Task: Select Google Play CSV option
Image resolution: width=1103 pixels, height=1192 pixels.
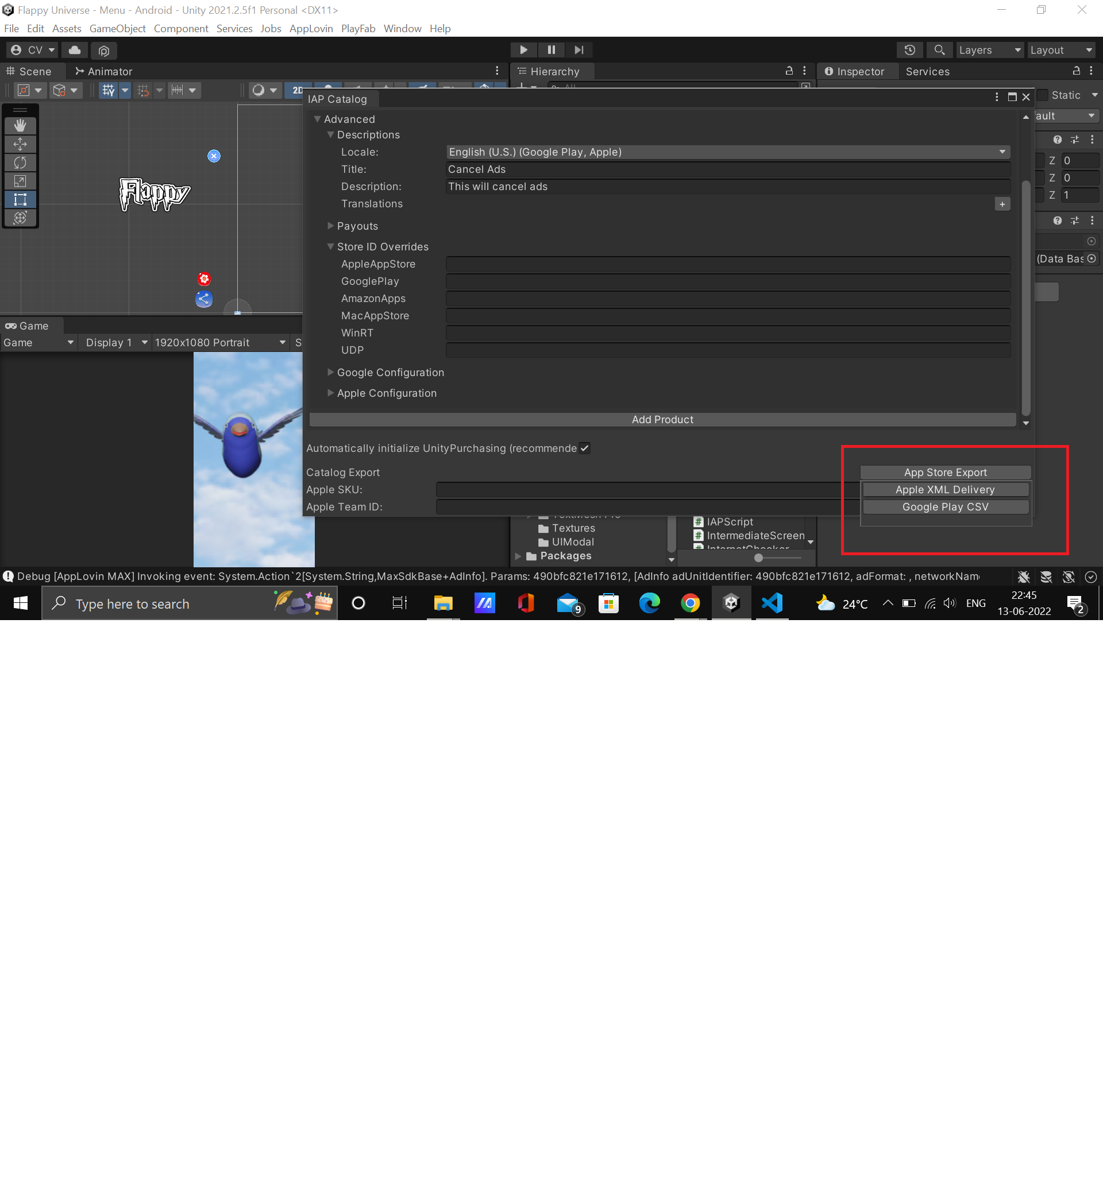Action: point(946,507)
